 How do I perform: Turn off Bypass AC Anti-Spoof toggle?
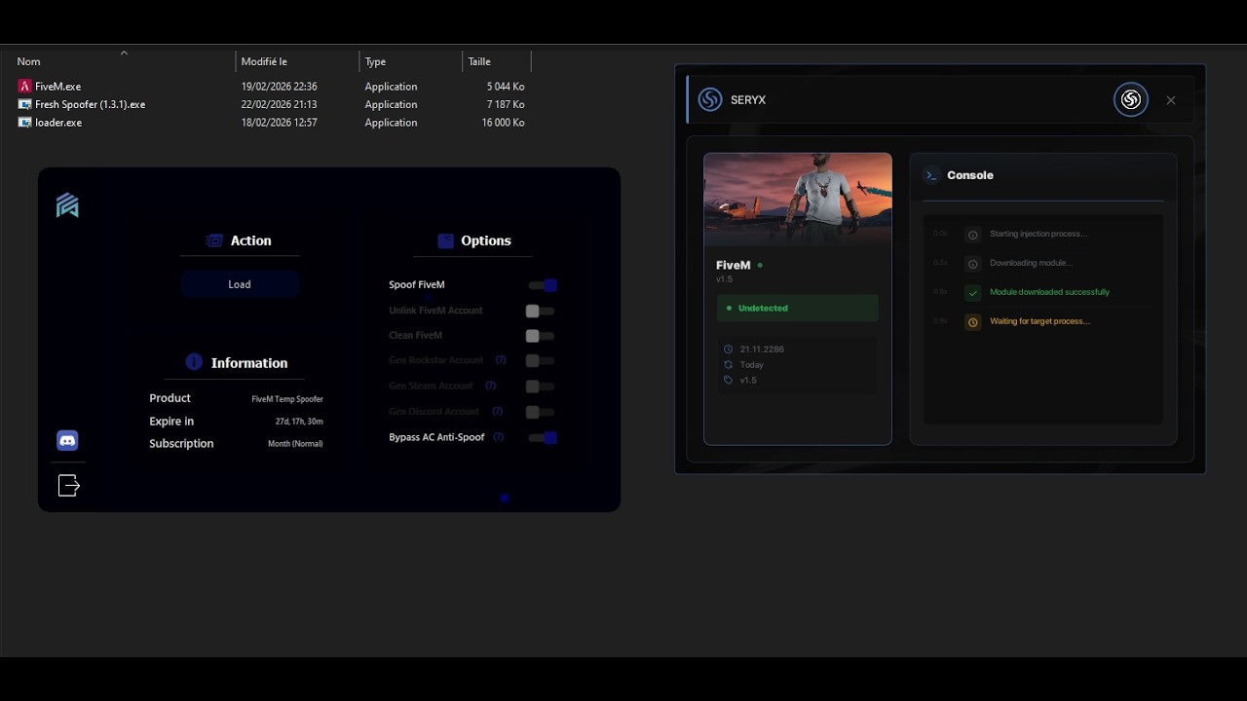pyautogui.click(x=543, y=438)
